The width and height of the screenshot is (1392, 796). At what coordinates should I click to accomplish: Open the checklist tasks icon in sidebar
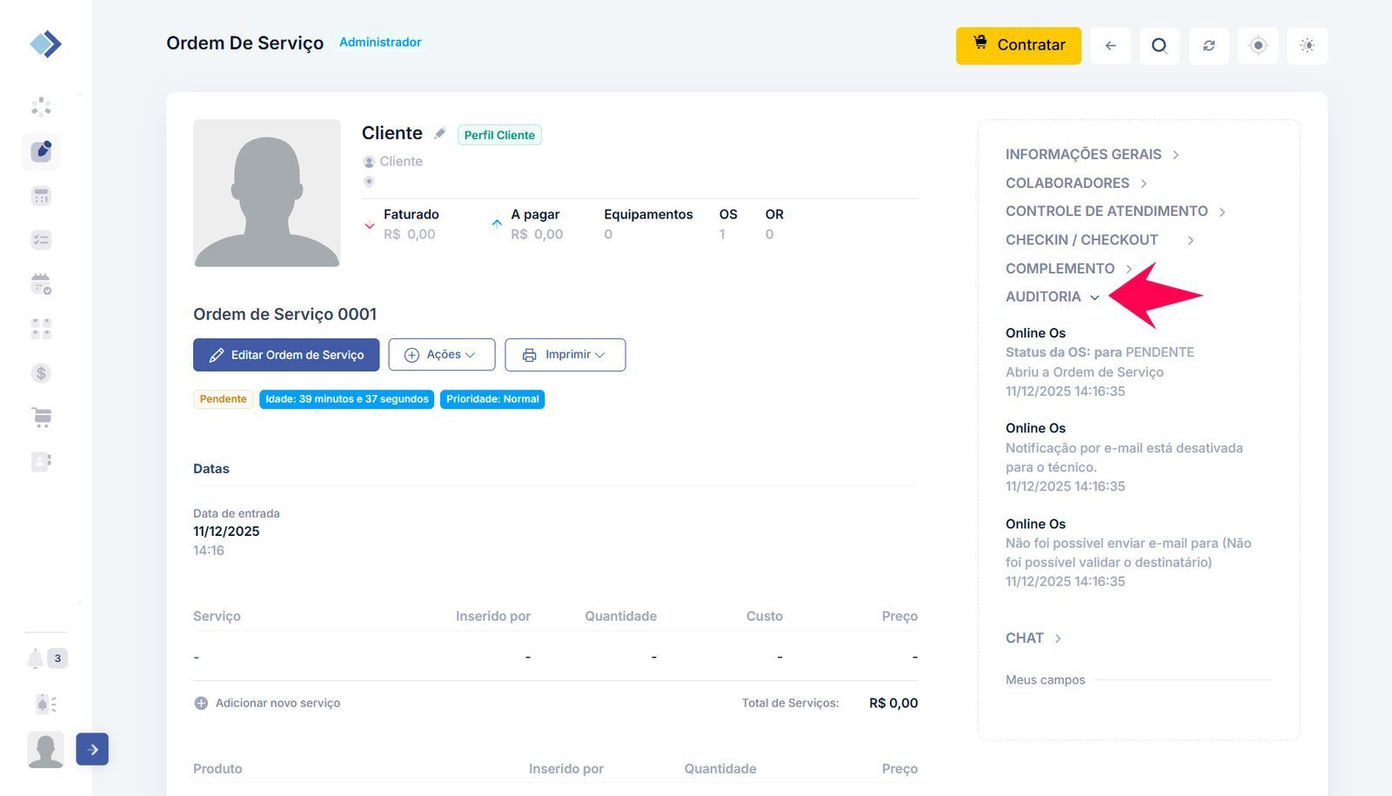[41, 240]
